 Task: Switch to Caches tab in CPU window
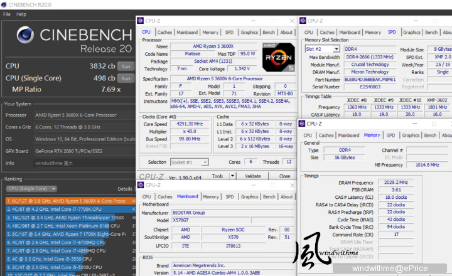pyautogui.click(x=164, y=32)
